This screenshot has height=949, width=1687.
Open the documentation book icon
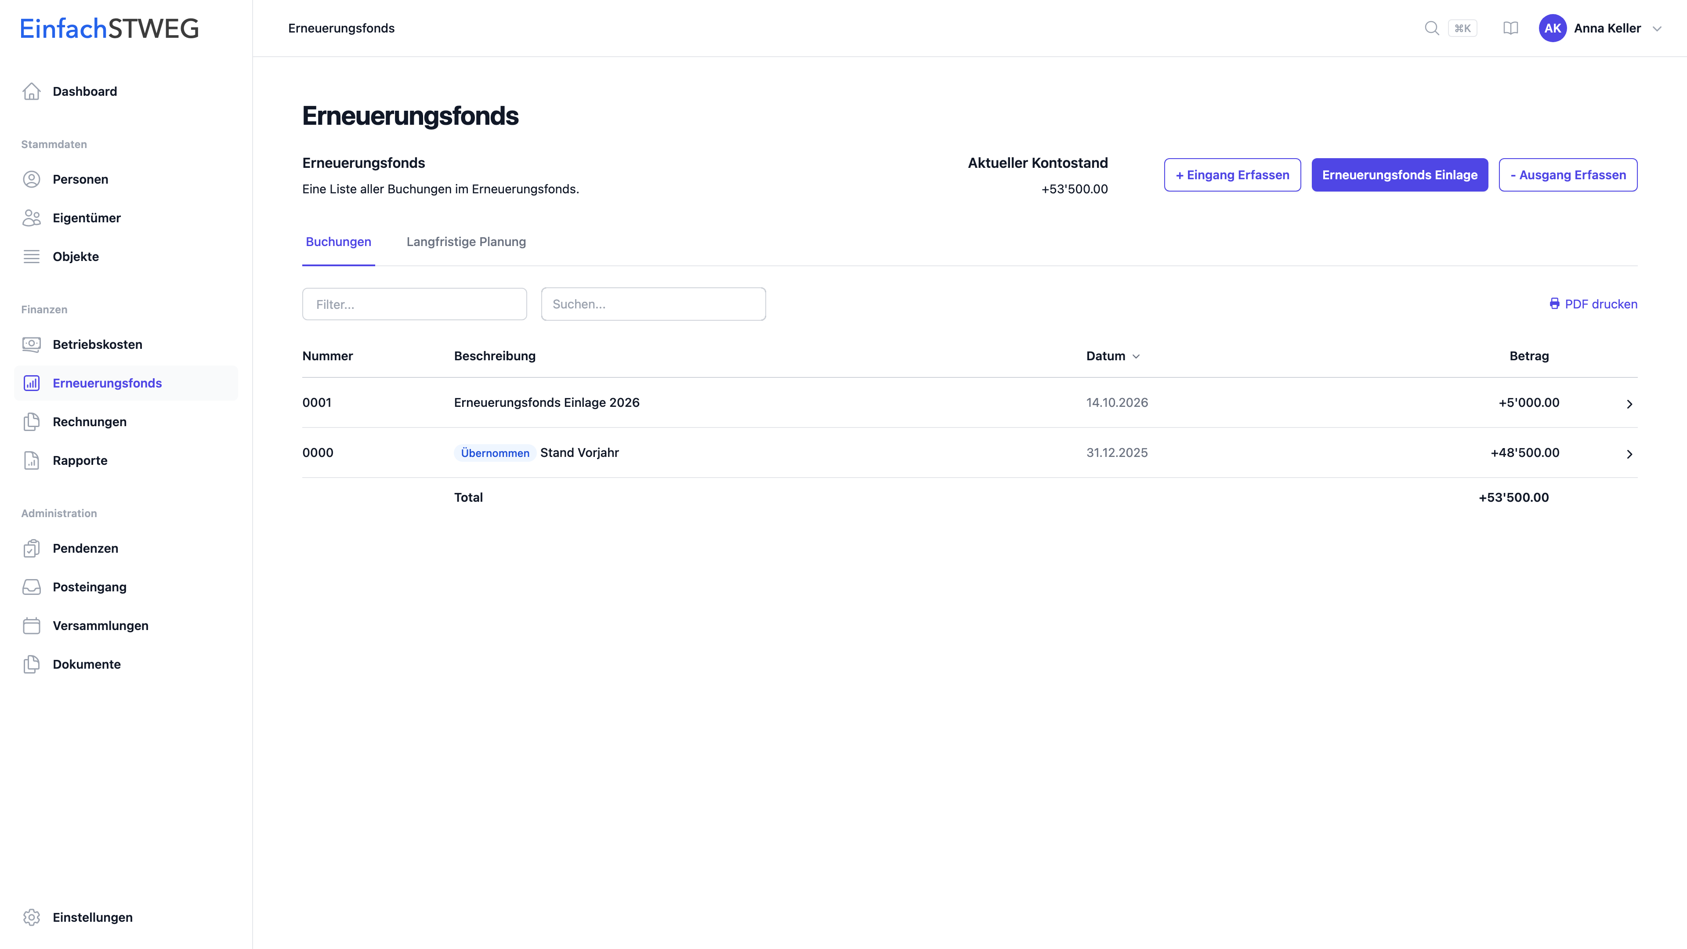tap(1510, 28)
